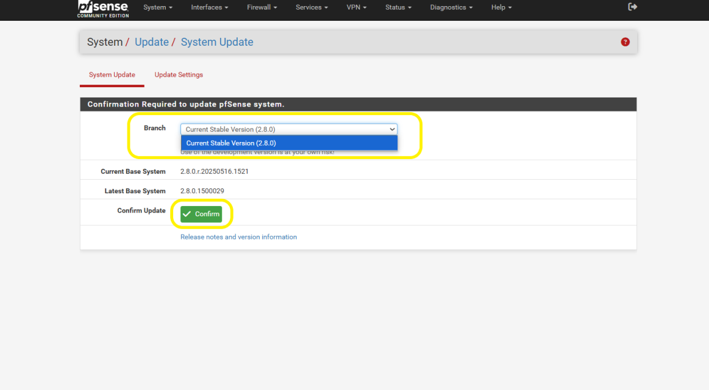The image size is (709, 390).
Task: Select the System Update tab
Action: (x=112, y=75)
